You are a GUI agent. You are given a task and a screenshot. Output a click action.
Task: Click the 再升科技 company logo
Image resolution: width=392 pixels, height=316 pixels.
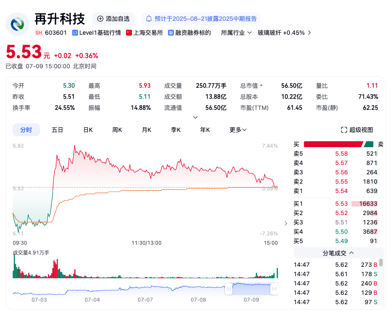click(17, 24)
